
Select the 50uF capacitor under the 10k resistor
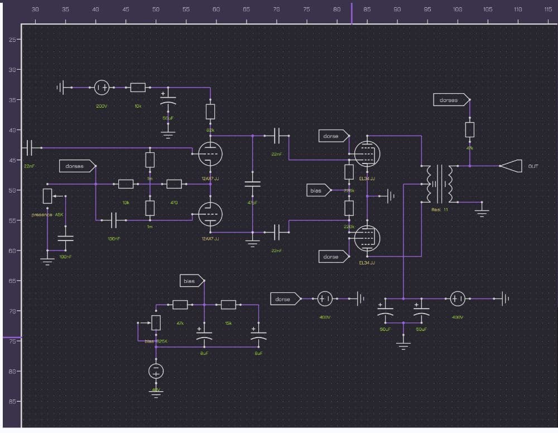click(x=168, y=100)
